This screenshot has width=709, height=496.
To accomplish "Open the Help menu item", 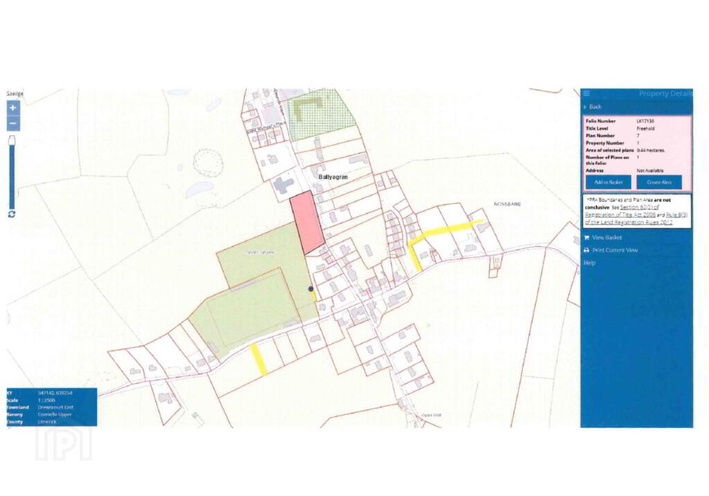I will pos(589,263).
